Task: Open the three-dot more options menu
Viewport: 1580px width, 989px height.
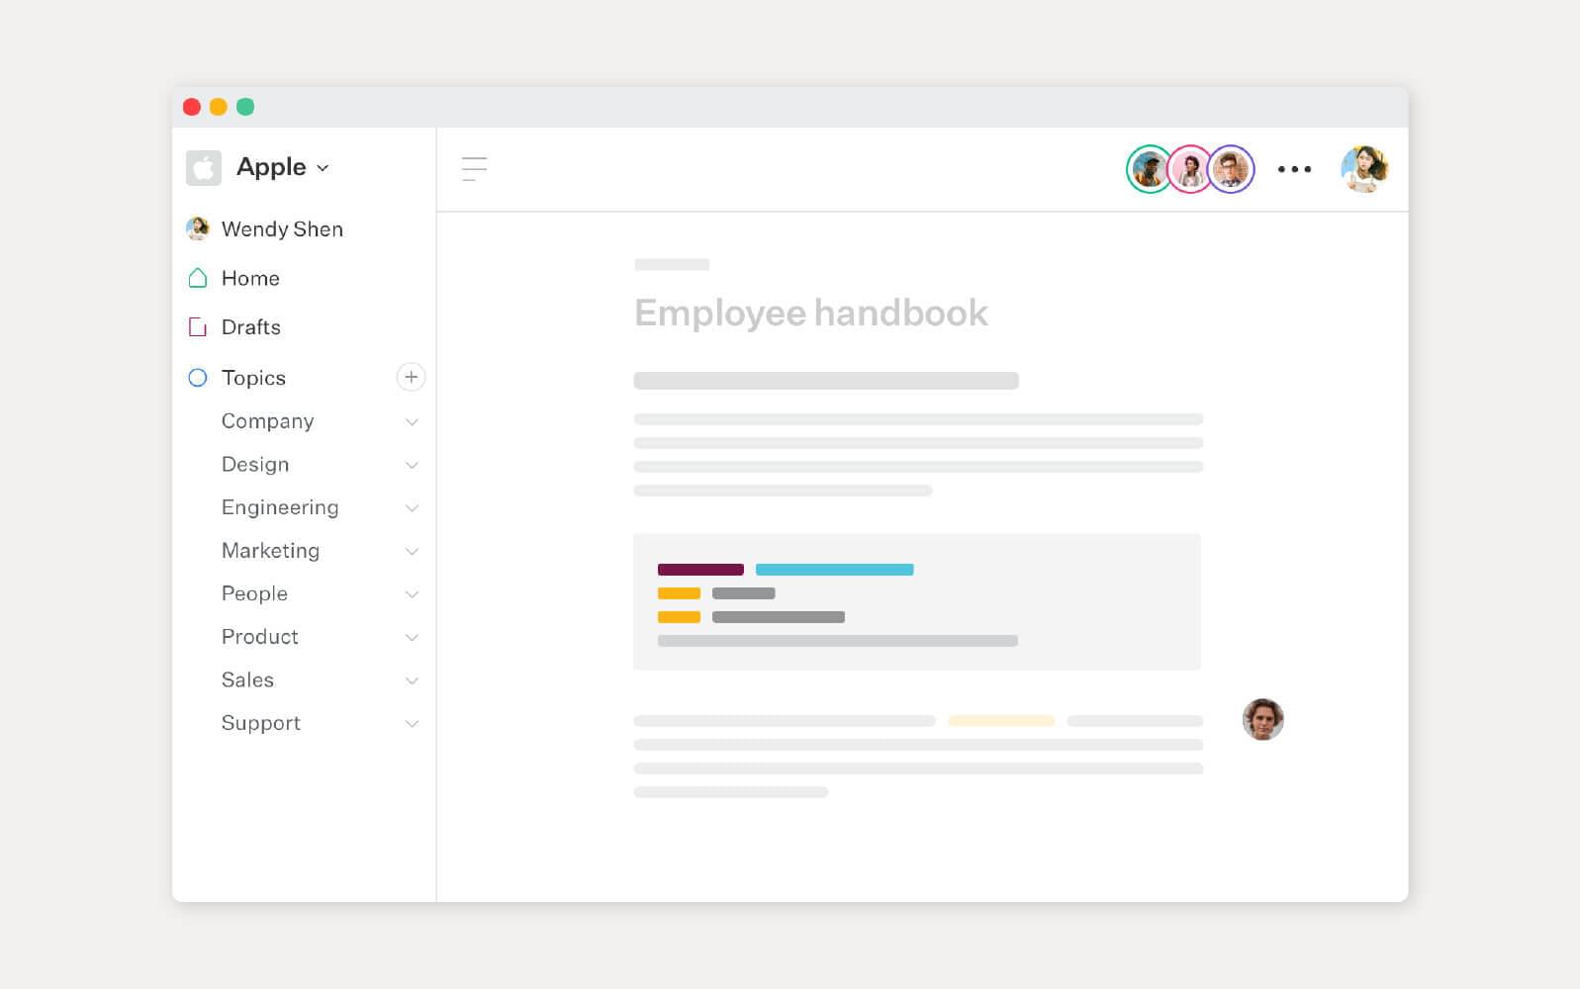Action: point(1294,169)
